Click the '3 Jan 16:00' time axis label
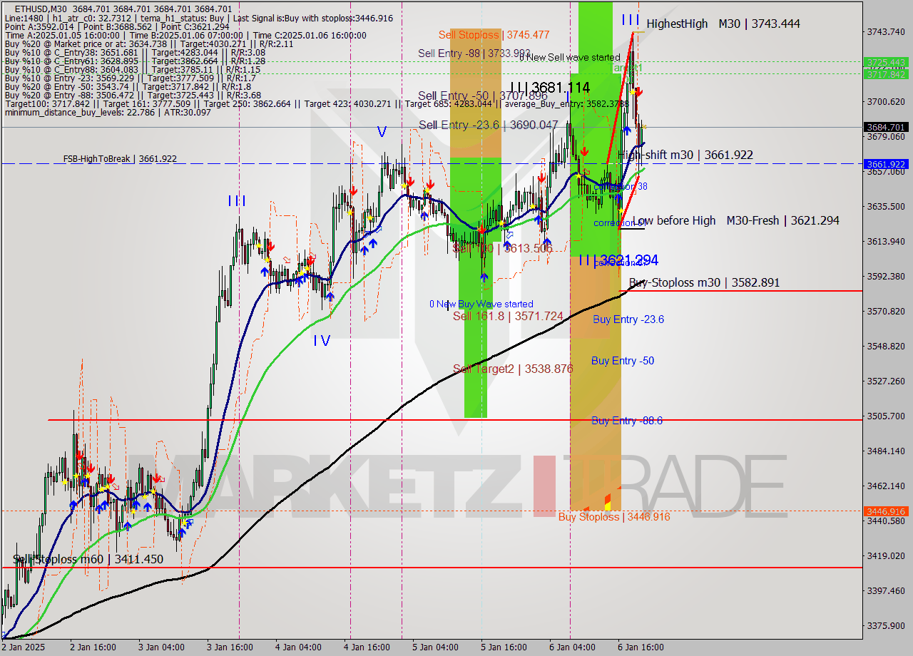This screenshot has height=656, width=913. (x=230, y=647)
